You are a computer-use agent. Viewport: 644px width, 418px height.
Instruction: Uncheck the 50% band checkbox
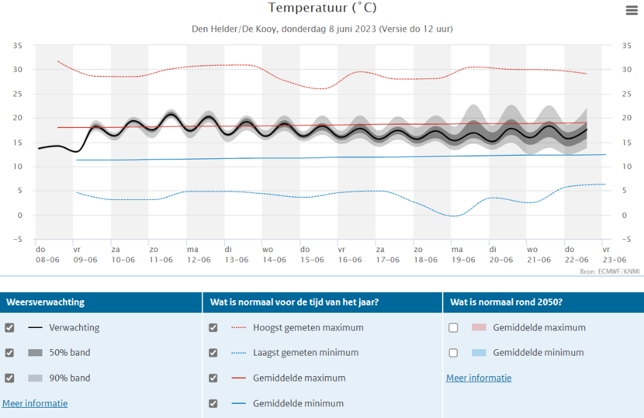point(10,353)
